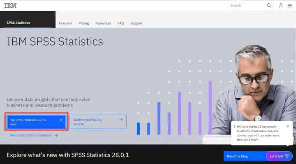Click the IBM SPSS Statistics heading
Viewport: 296px width, 164px height.
point(55,42)
